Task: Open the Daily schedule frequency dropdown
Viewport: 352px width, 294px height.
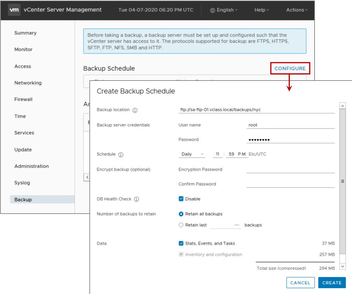Action: (192, 154)
